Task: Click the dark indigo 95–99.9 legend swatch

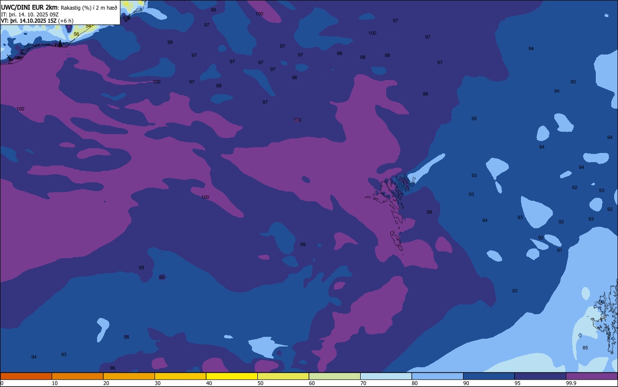Action: 540,376
